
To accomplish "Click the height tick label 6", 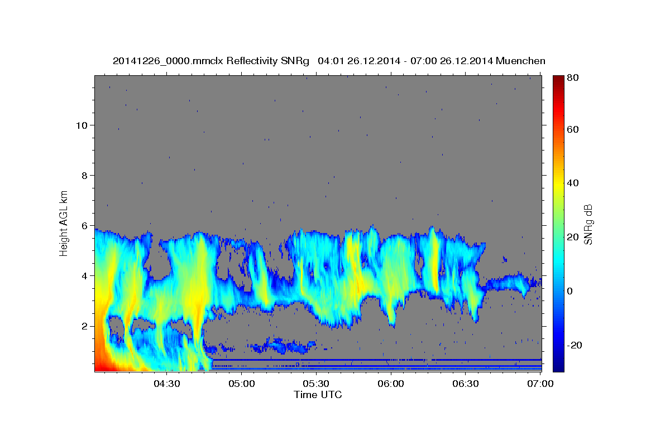I will tap(85, 225).
